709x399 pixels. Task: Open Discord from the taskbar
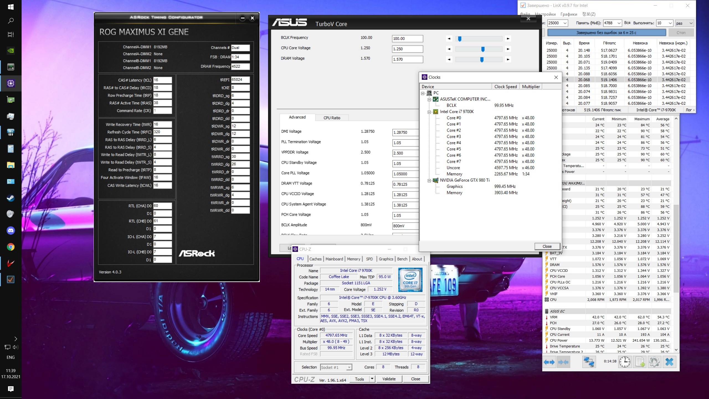pos(11,231)
